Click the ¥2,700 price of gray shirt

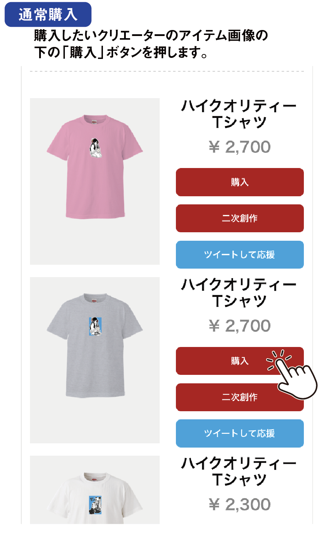pyautogui.click(x=240, y=325)
